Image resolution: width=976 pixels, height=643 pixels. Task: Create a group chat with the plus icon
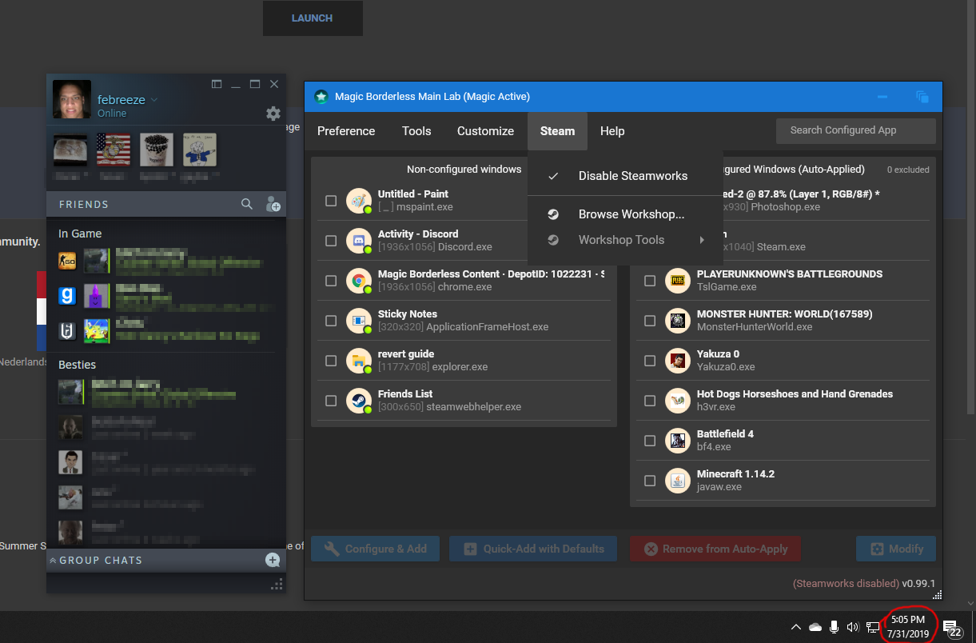[x=273, y=560]
